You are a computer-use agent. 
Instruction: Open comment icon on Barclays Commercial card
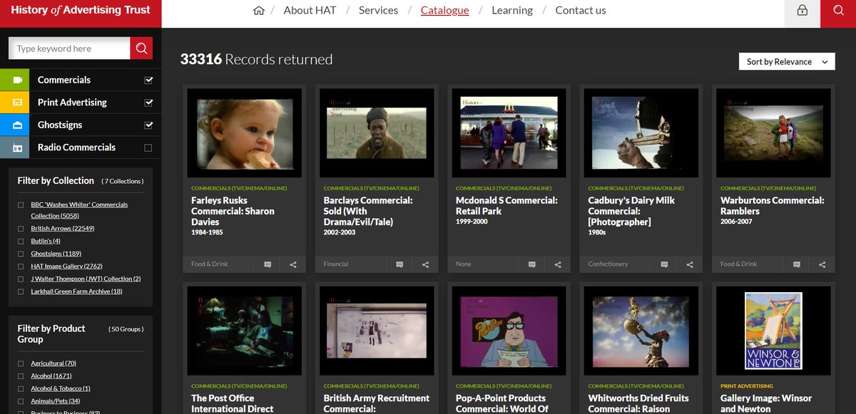[x=400, y=264]
